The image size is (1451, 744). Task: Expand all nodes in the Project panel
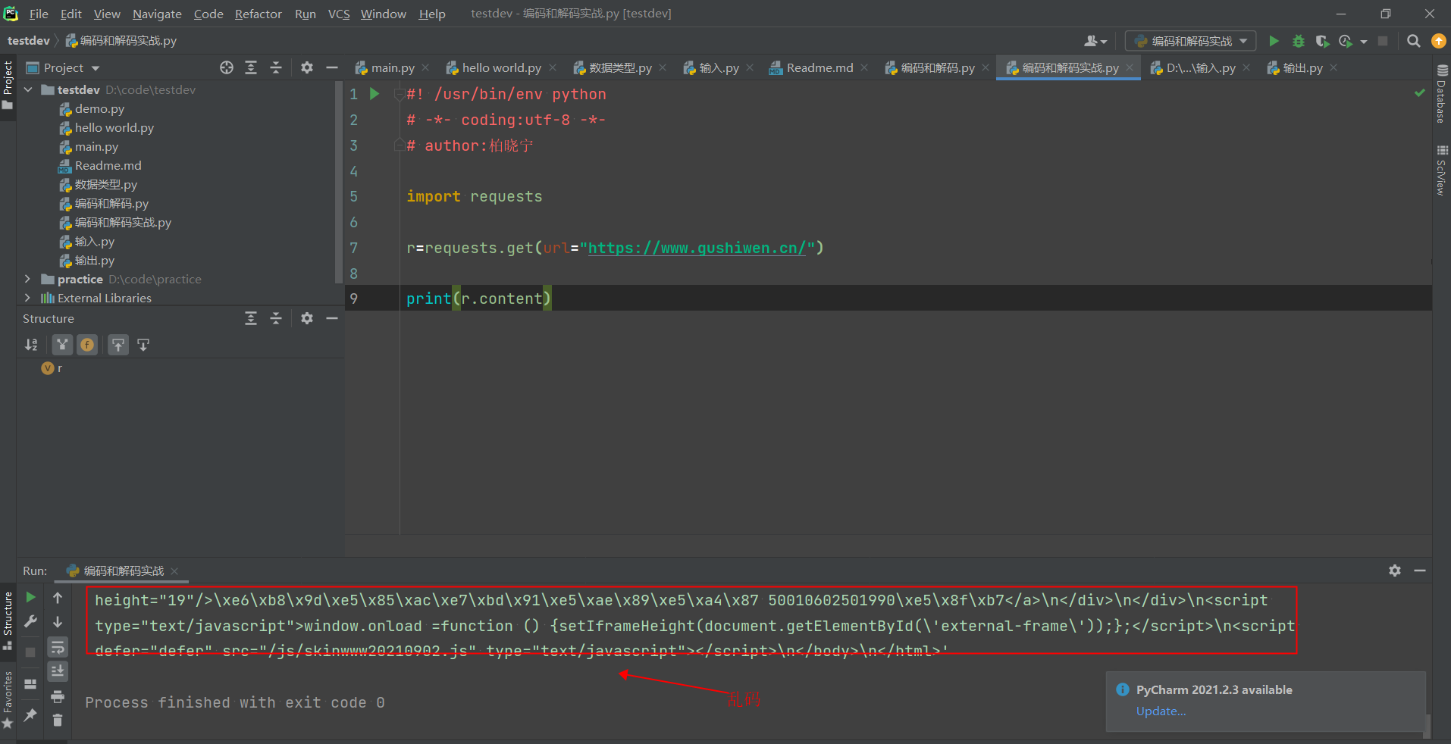[x=251, y=67]
